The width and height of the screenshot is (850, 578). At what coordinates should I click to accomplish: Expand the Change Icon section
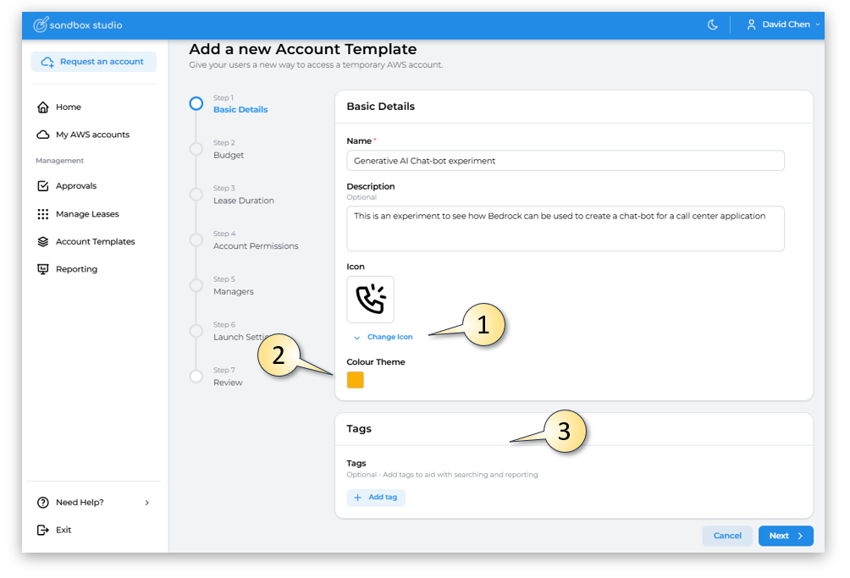tap(384, 337)
